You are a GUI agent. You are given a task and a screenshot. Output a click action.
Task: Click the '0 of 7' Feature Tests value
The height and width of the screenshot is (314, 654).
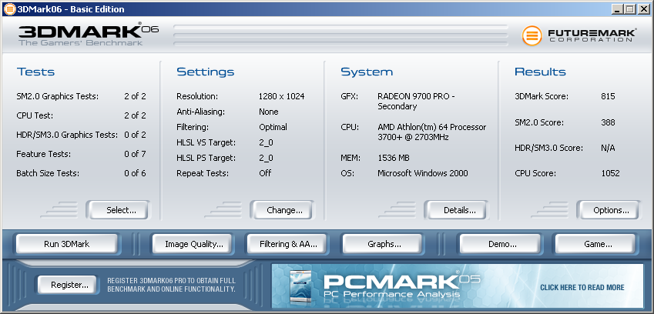[135, 154]
